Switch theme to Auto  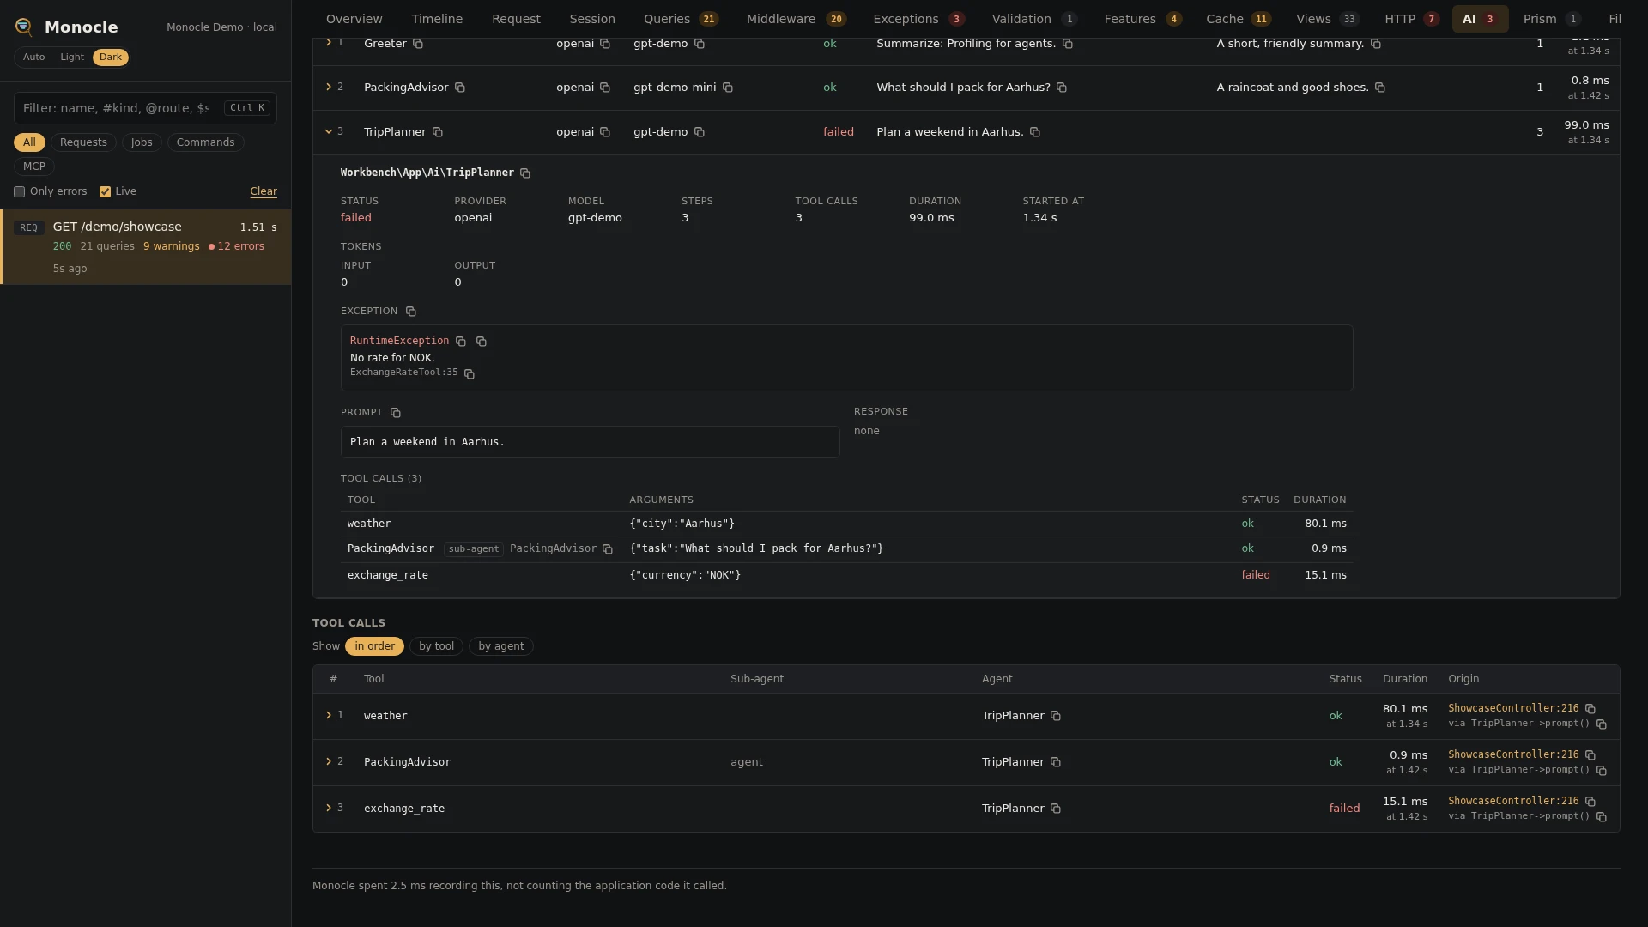point(34,58)
